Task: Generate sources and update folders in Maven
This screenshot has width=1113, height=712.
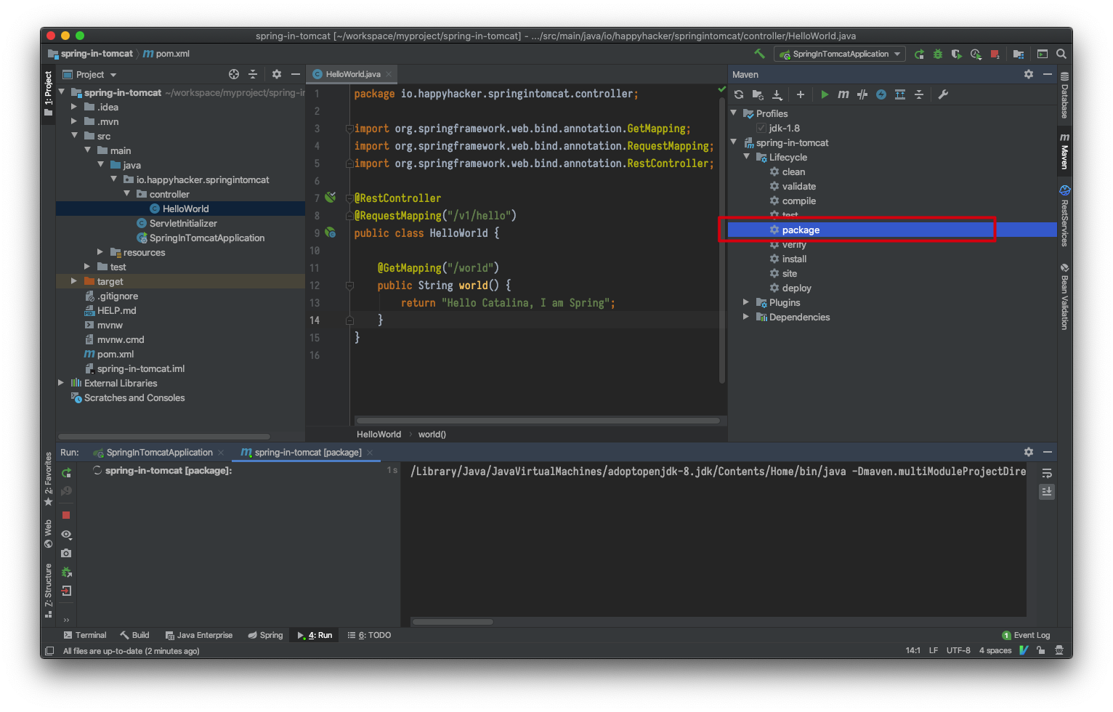Action: (x=758, y=94)
